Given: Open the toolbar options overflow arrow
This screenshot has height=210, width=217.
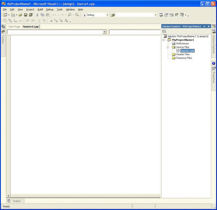Looking at the screenshot, I should pos(188,16).
